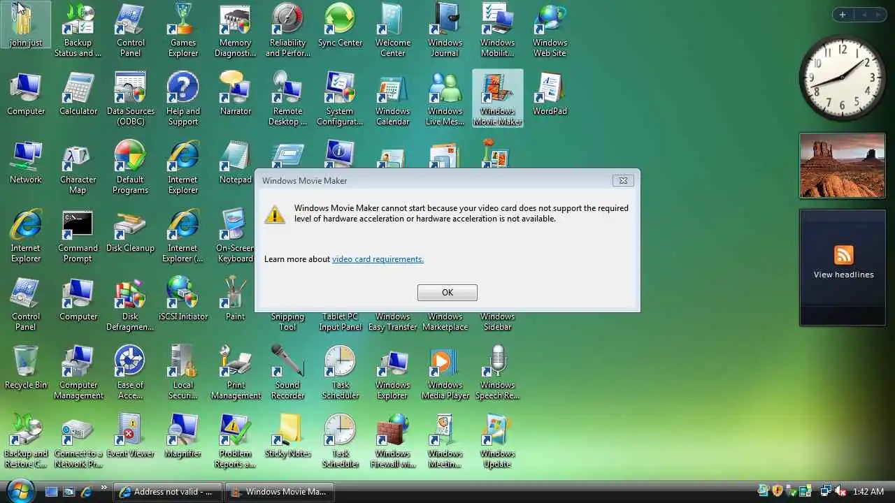The height and width of the screenshot is (503, 895).
Task: Click the Windows Media Player icon
Action: click(445, 372)
